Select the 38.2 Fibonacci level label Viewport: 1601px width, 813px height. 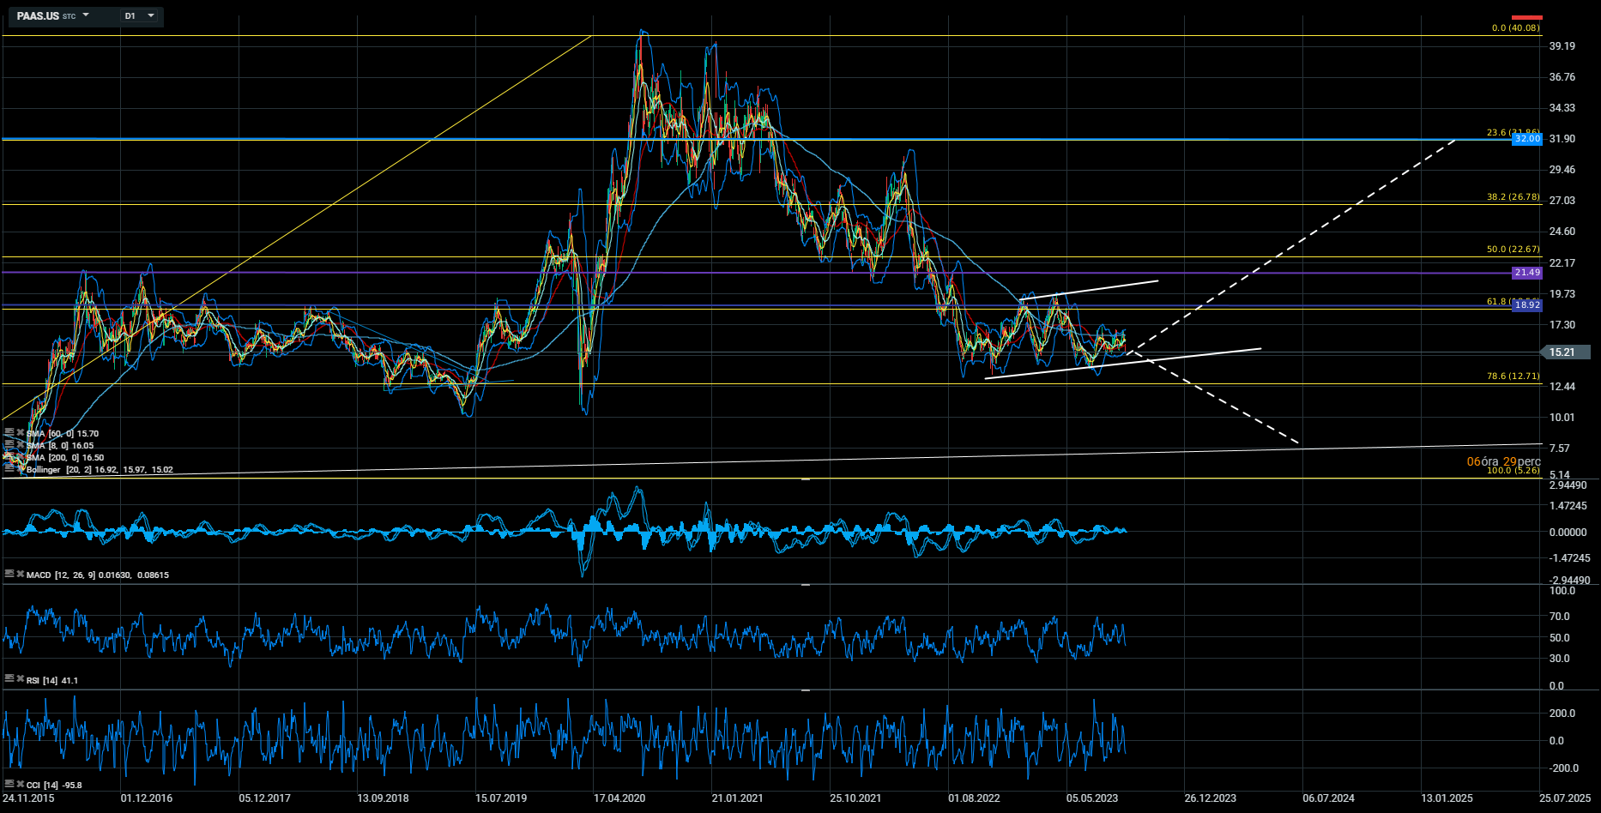[x=1513, y=197]
